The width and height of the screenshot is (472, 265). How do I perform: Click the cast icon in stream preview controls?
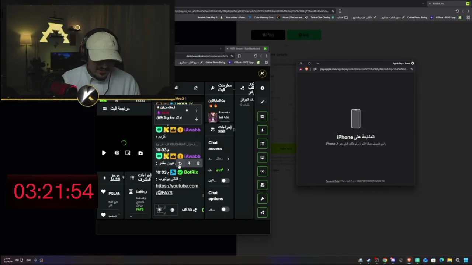(x=140, y=153)
